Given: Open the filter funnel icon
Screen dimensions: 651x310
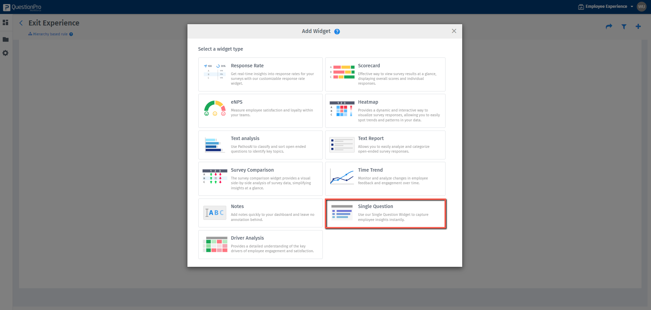Looking at the screenshot, I should coord(624,27).
